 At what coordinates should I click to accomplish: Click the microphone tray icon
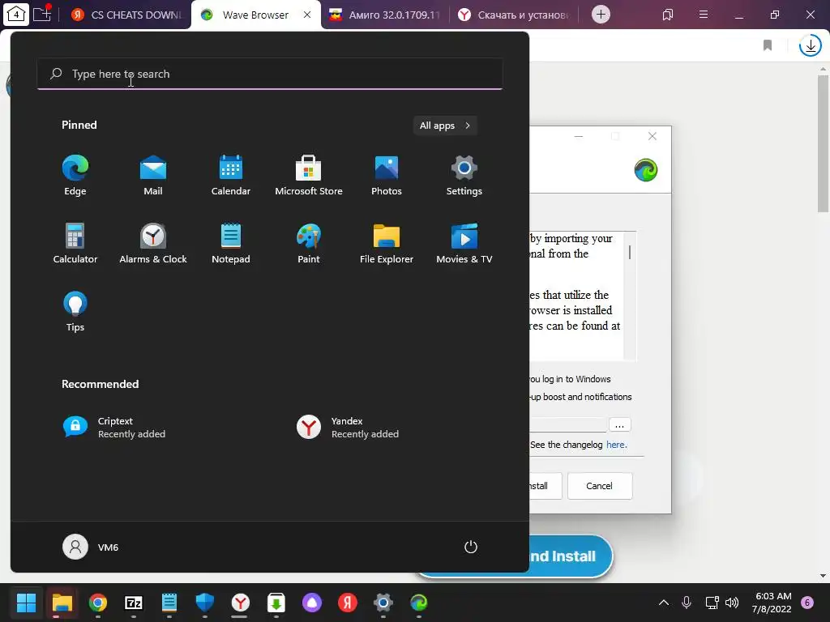pyautogui.click(x=687, y=603)
